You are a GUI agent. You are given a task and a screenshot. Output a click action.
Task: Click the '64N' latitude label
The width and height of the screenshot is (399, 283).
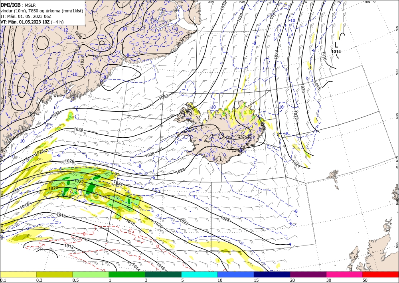(397, 115)
